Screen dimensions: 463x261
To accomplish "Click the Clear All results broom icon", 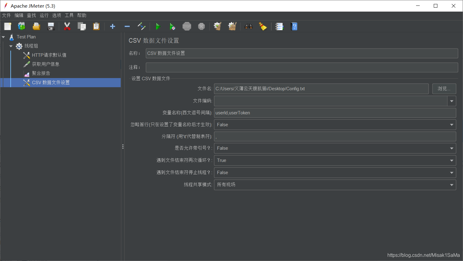I will [x=263, y=26].
